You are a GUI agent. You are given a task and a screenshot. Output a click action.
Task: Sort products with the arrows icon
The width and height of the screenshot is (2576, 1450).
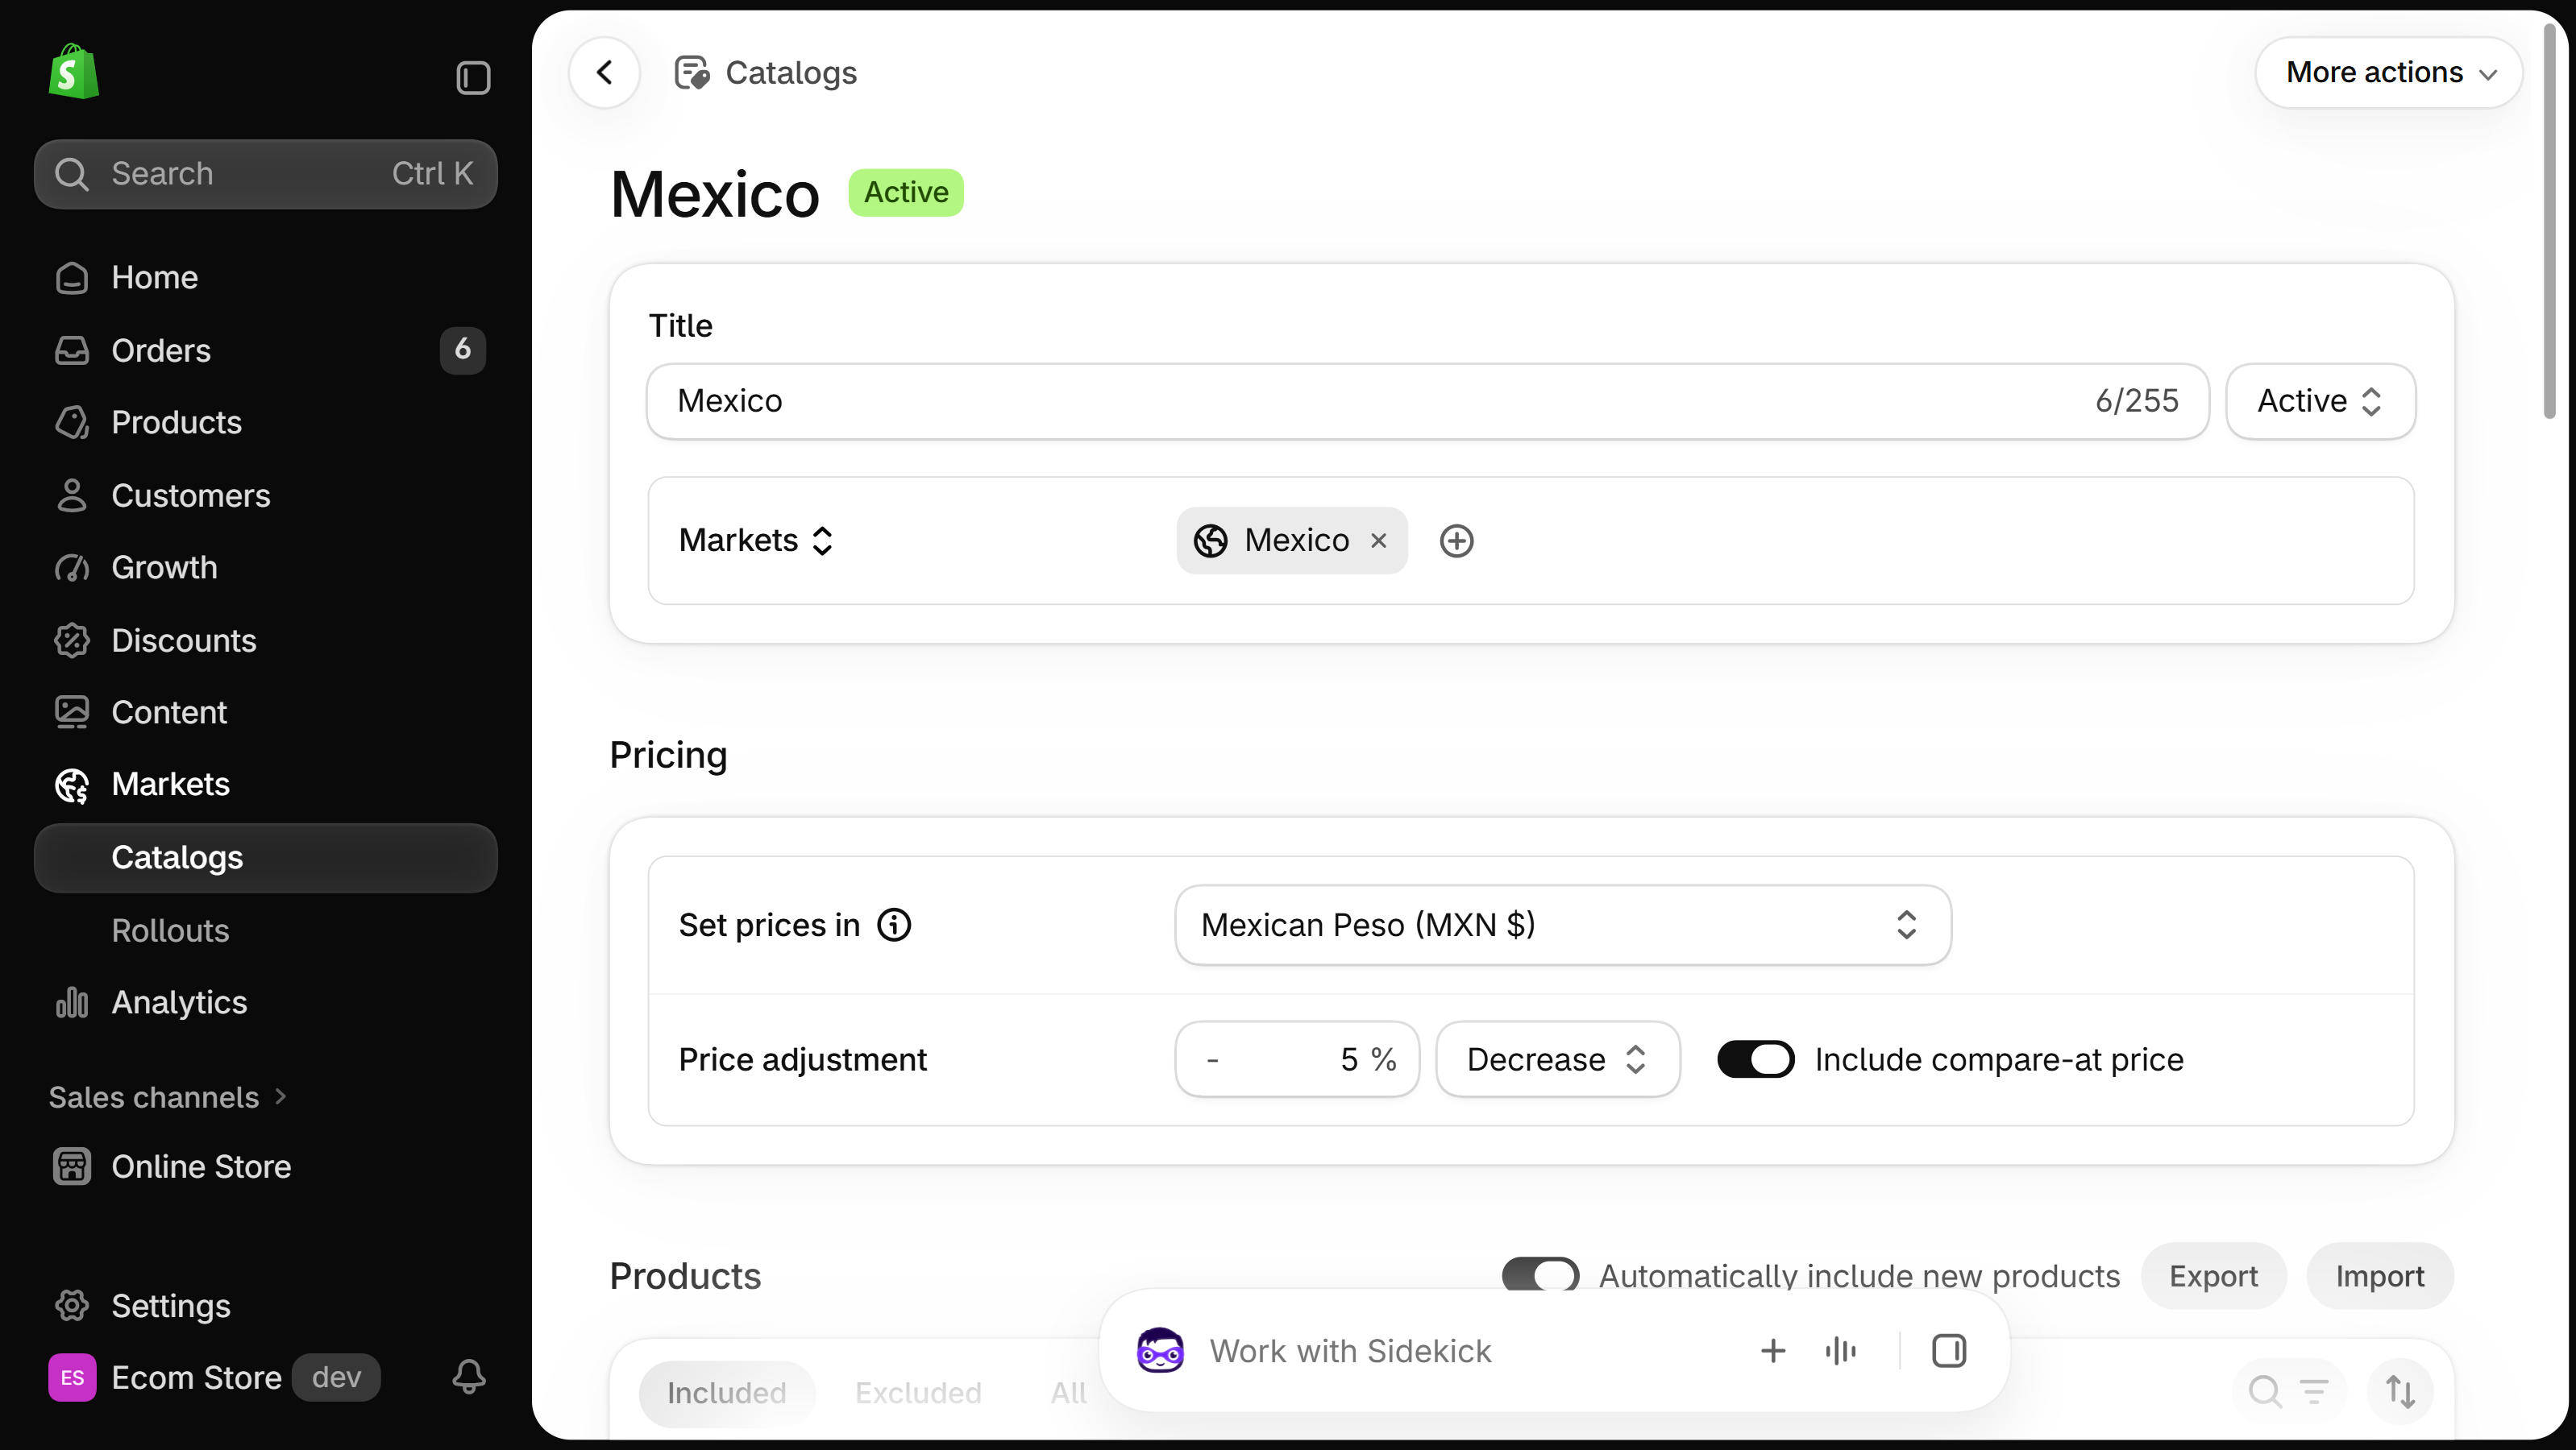(x=2400, y=1391)
